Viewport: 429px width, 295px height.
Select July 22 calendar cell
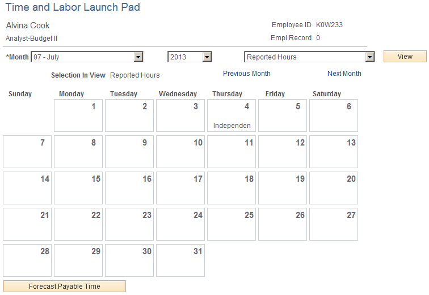[78, 224]
